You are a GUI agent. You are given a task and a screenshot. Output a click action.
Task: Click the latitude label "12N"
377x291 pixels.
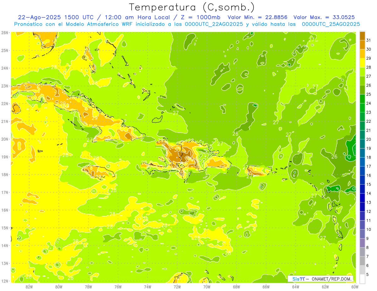point(5,281)
